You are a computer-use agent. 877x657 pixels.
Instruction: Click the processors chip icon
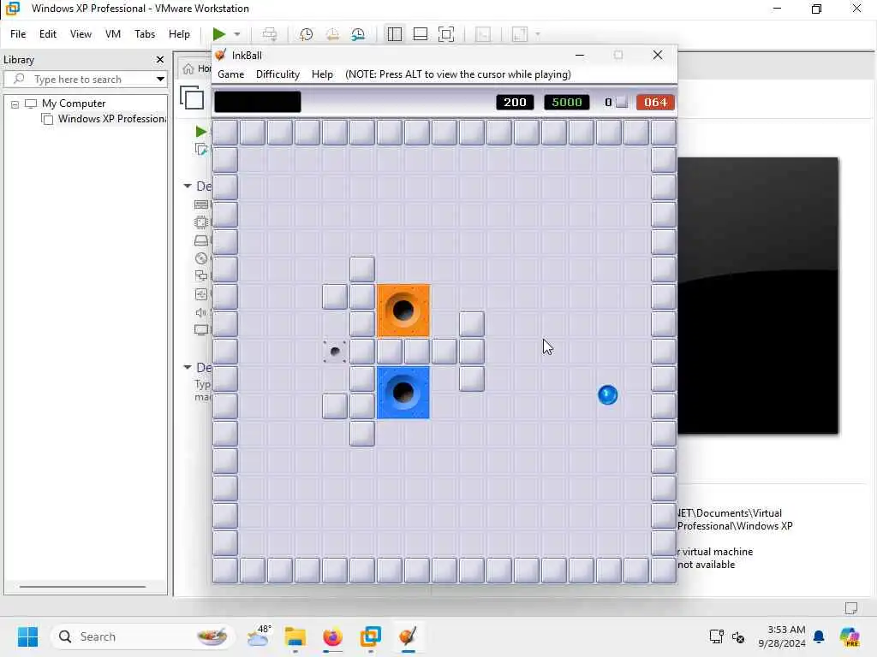tap(201, 222)
